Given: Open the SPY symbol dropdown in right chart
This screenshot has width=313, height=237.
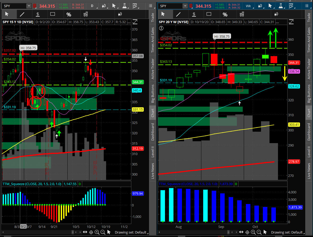Looking at the screenshot, I should click(x=185, y=6).
